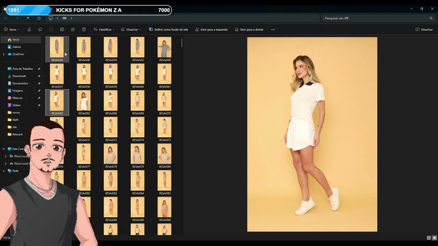
Task: Click Girar para a direita
Action: [249, 29]
